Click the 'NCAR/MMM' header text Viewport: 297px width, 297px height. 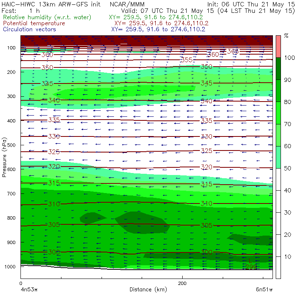pyautogui.click(x=127, y=4)
